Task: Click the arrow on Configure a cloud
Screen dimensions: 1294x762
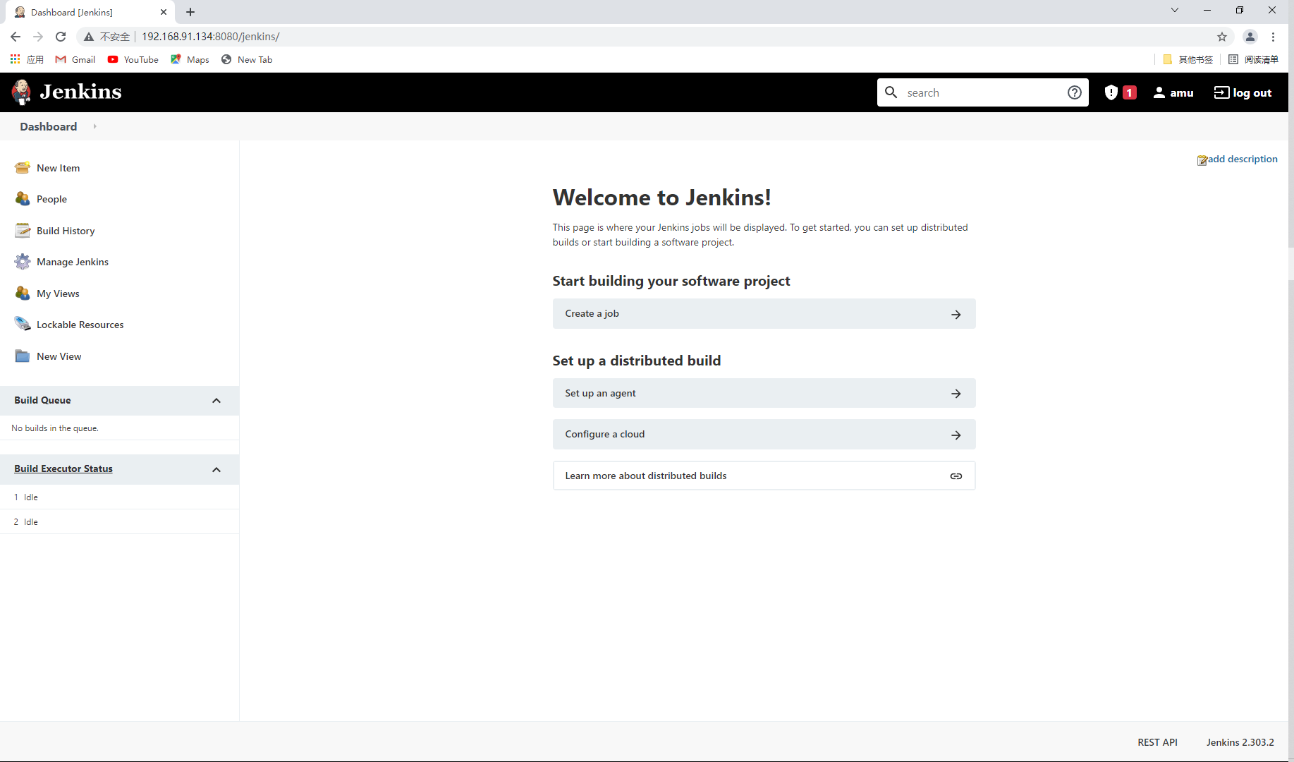Action: (956, 435)
